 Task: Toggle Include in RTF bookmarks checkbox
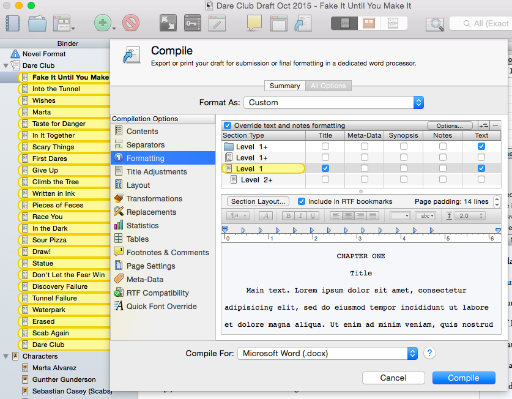302,201
